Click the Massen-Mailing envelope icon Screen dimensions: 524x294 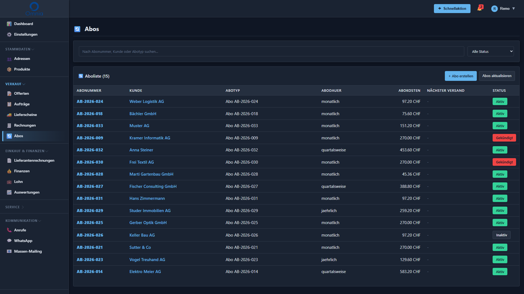click(x=9, y=252)
